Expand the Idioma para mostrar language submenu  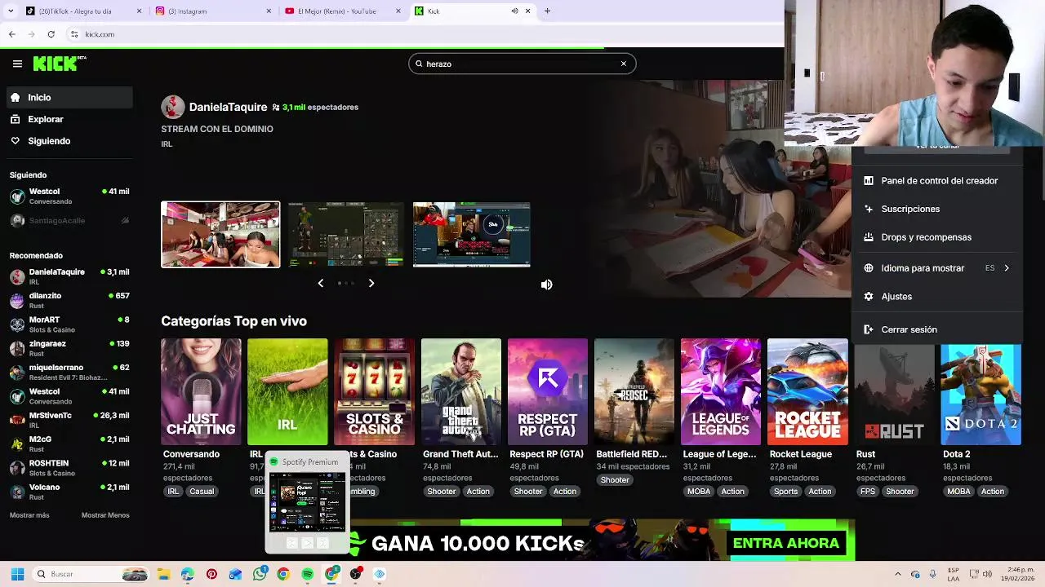(x=936, y=268)
